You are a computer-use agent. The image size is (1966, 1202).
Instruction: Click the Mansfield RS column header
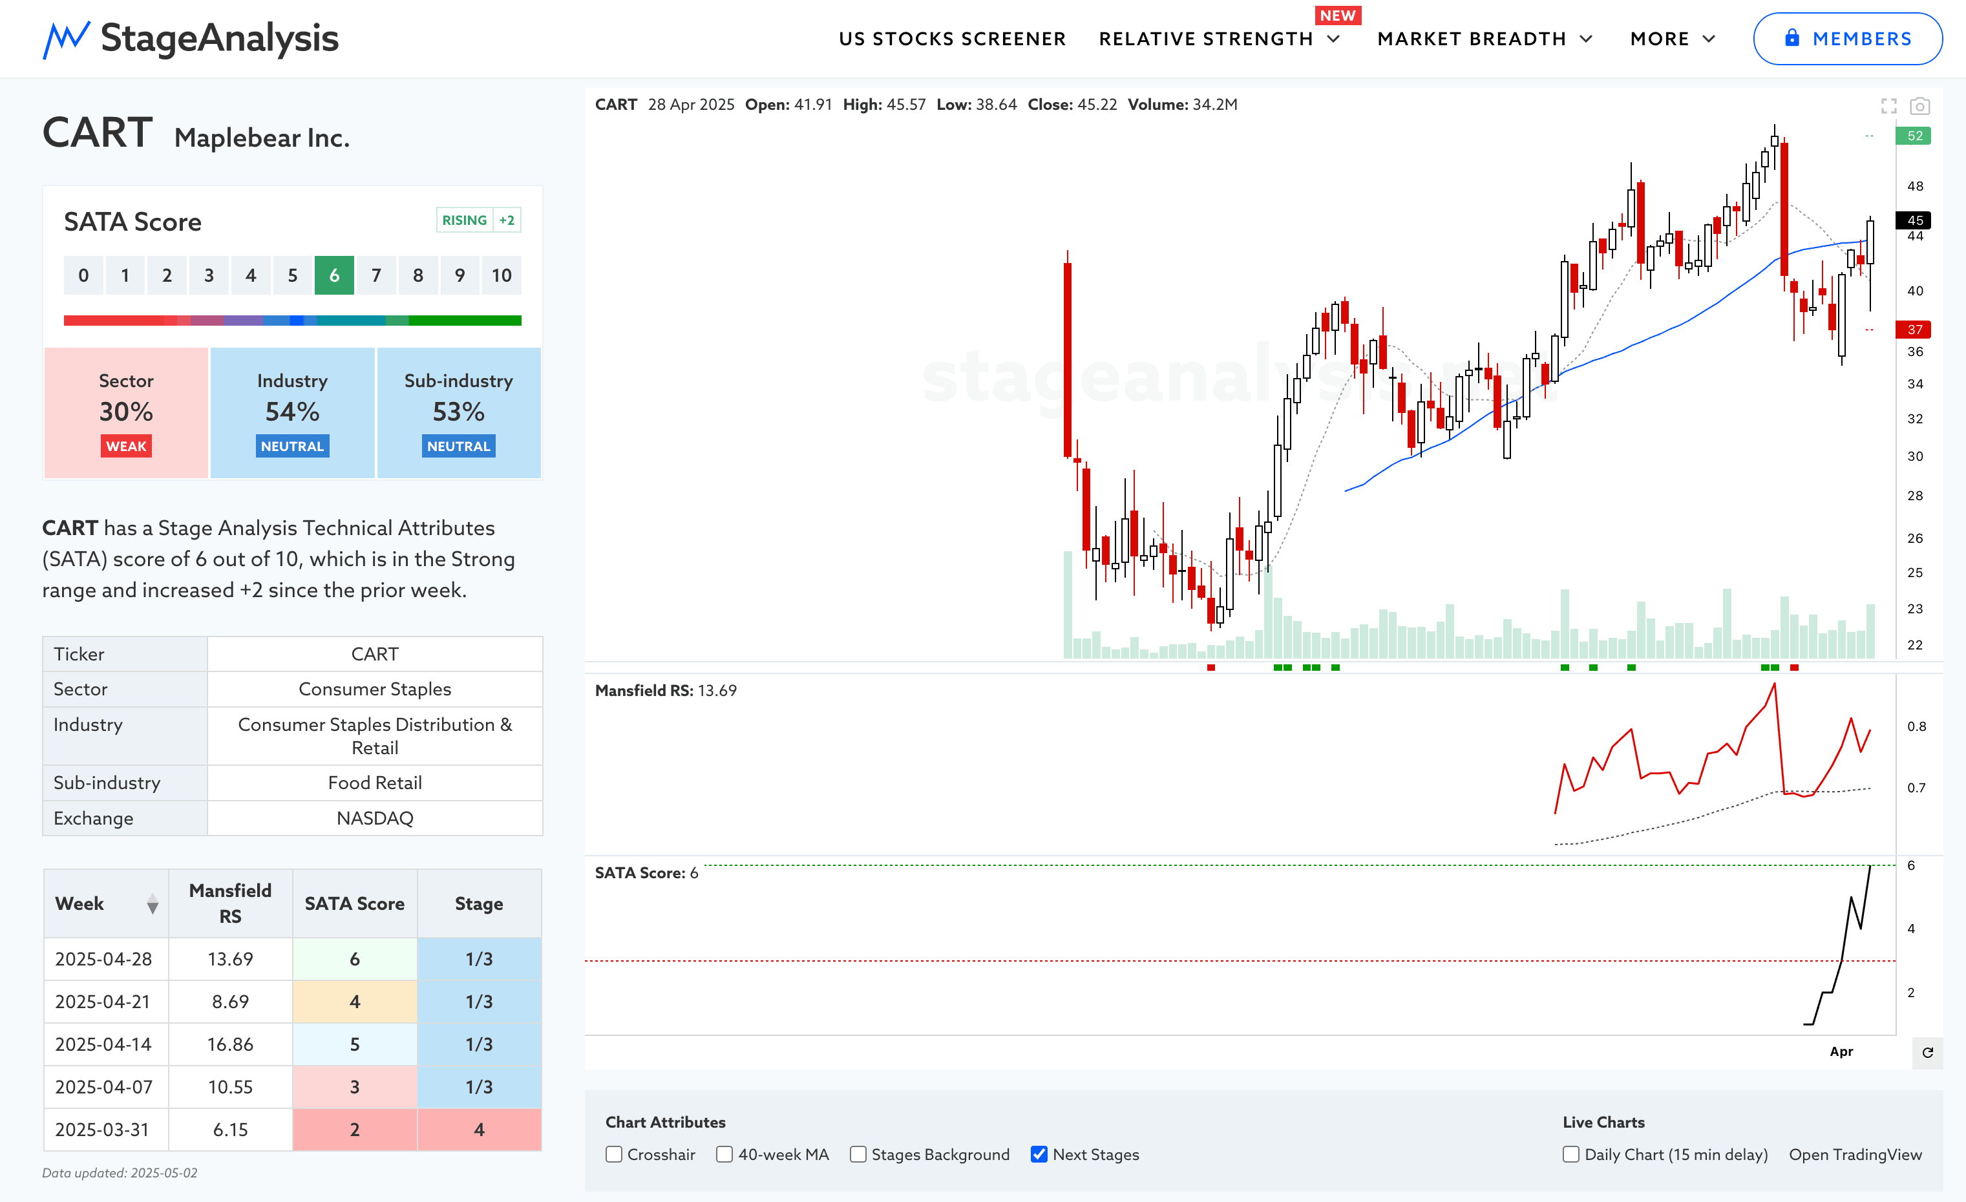(231, 903)
